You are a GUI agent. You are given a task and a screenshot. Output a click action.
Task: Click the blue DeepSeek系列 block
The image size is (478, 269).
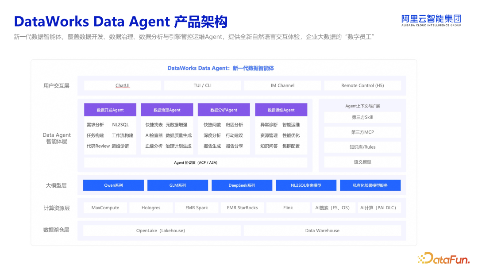tap(242, 185)
